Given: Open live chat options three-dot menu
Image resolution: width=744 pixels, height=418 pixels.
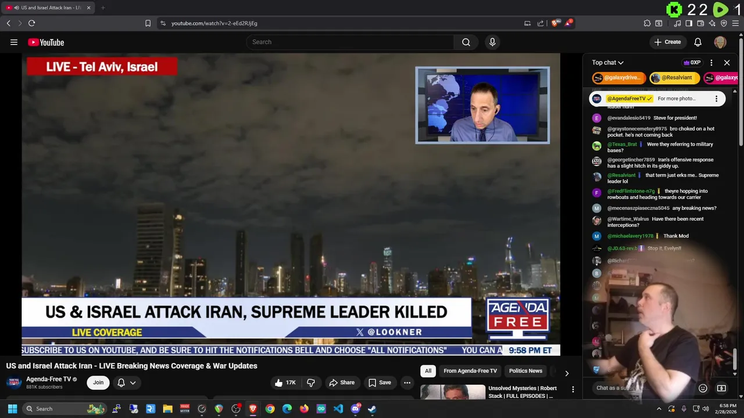Looking at the screenshot, I should [x=711, y=63].
